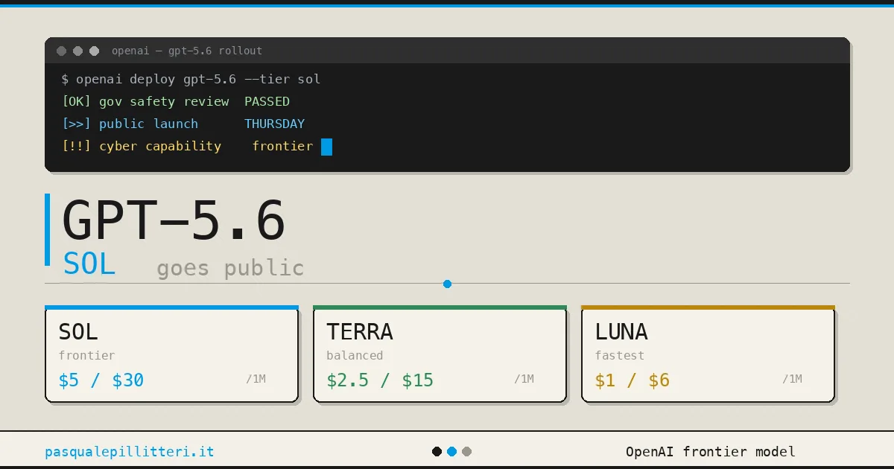
Task: Click the '[OK] gov safety review' line
Action: [x=145, y=101]
